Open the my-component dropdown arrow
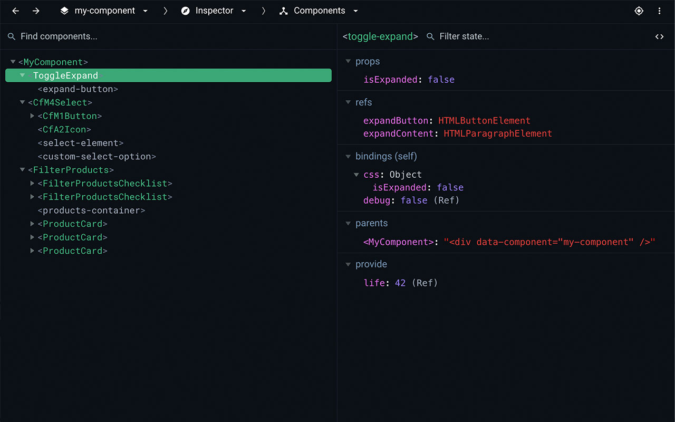This screenshot has height=422, width=675. 146,11
